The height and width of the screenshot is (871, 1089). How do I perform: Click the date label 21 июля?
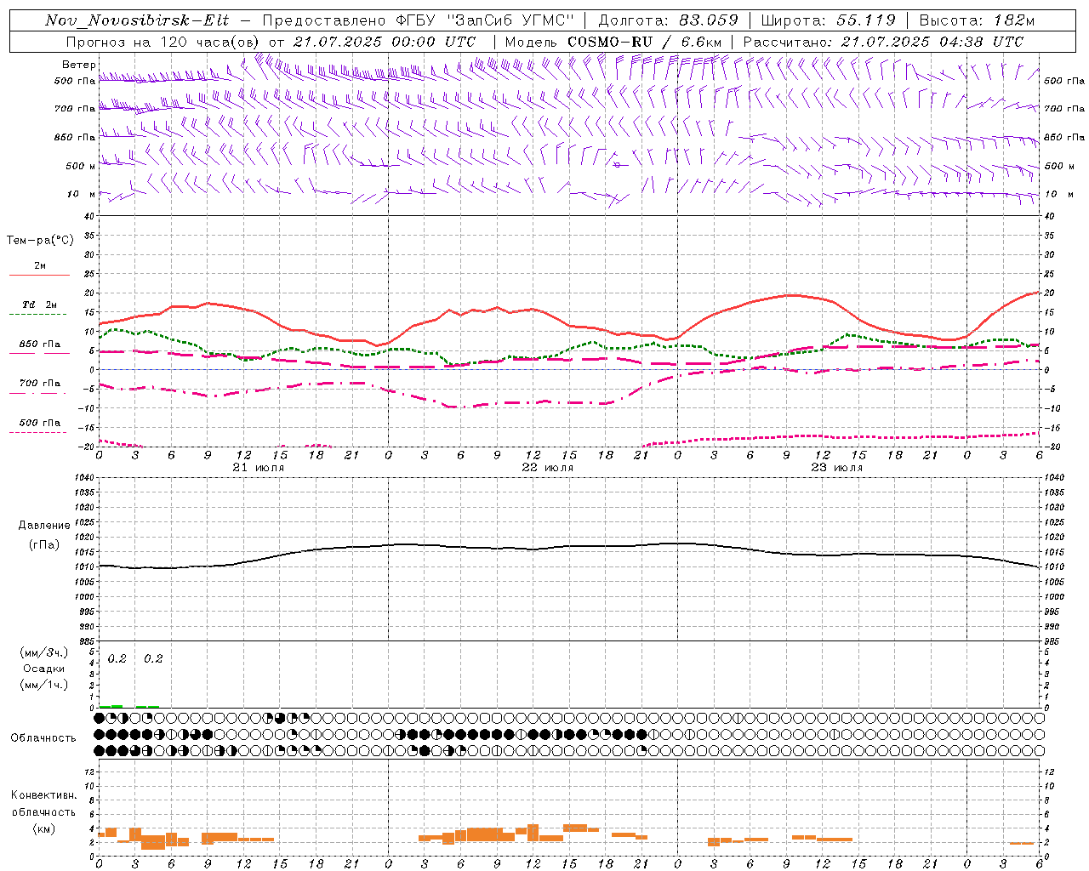click(x=259, y=468)
